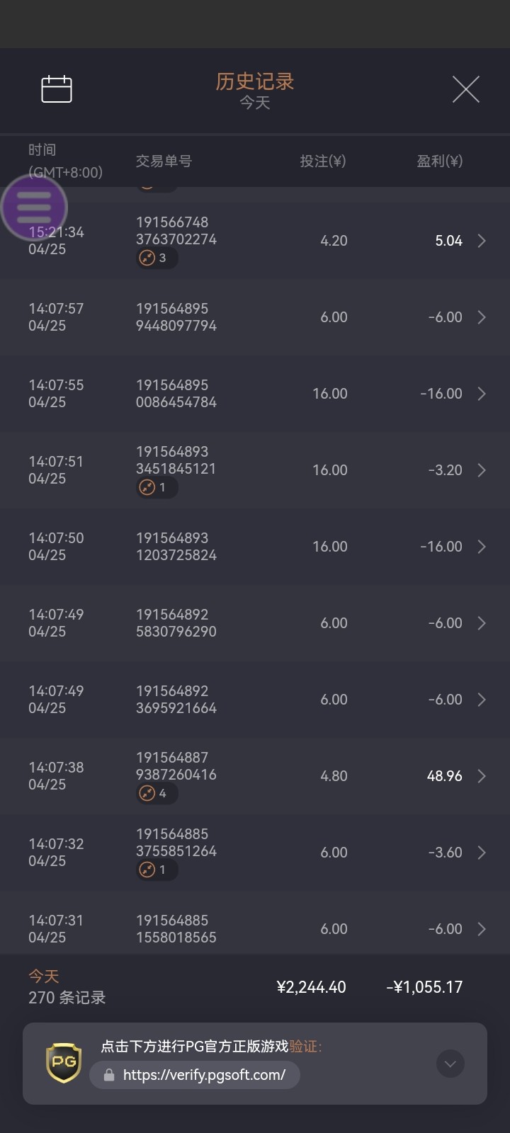The image size is (510, 1133).
Task: Click the free spin badge showing 3
Action: 156,258
